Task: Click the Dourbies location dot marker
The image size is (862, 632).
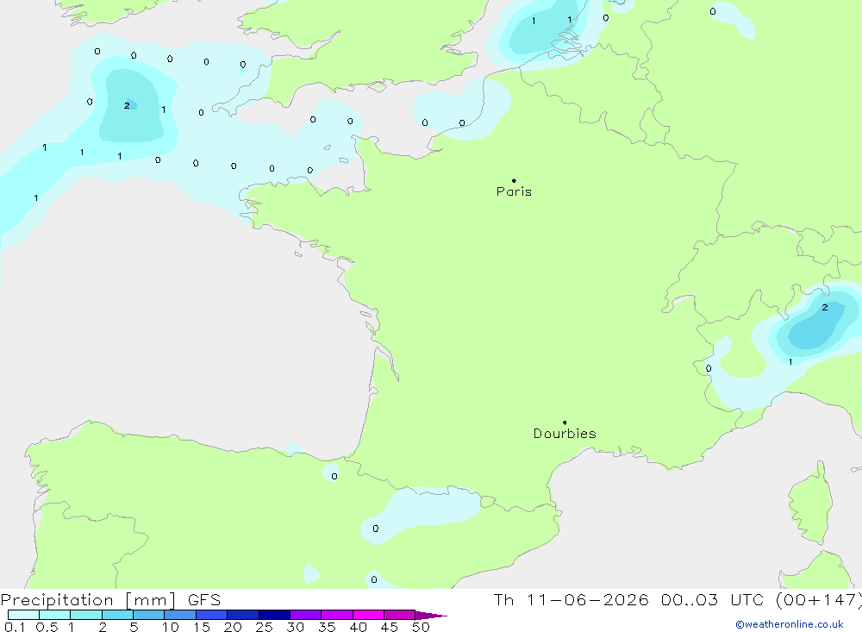Action: pos(565,422)
